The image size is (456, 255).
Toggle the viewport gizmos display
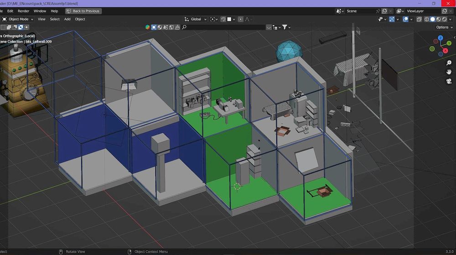tap(391, 19)
